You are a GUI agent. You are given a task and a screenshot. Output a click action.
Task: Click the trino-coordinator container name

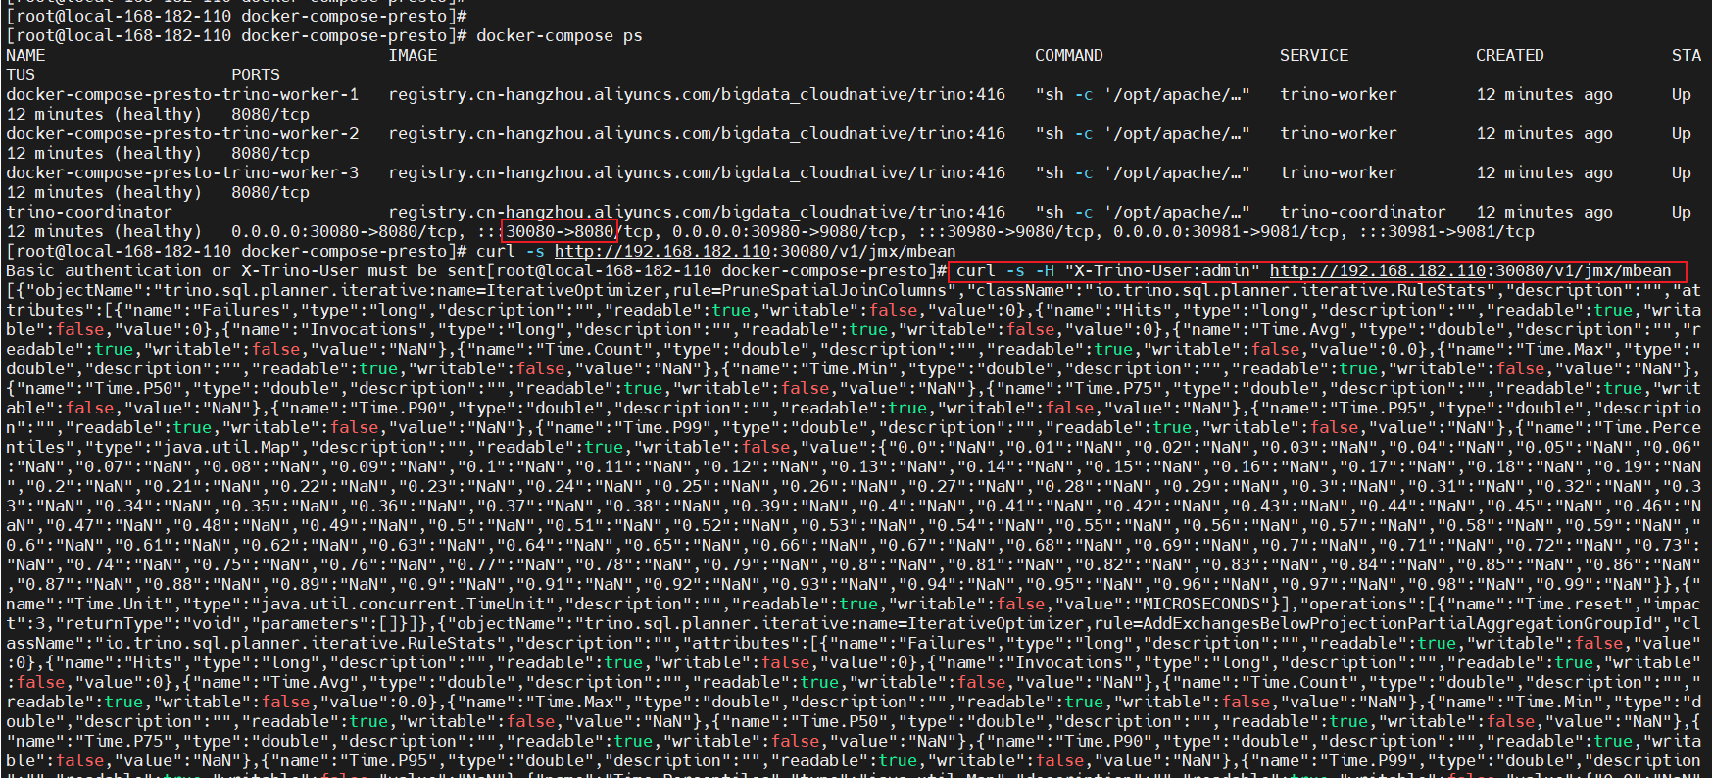(89, 213)
